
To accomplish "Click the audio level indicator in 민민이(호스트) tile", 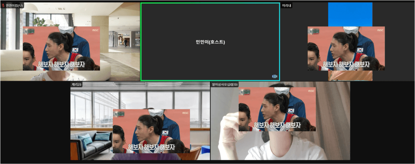I will pos(275,76).
